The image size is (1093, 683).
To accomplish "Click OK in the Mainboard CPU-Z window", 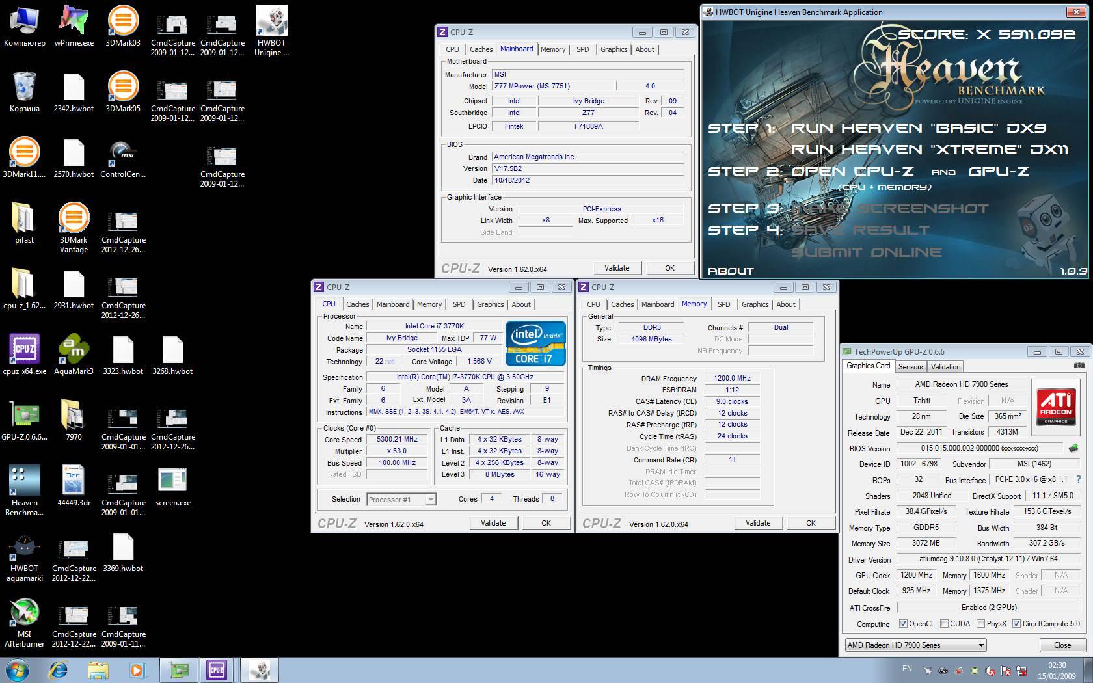I will (669, 268).
